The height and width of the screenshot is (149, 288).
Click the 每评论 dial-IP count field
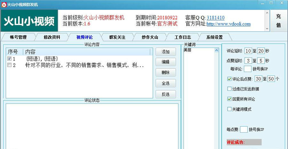248,69
